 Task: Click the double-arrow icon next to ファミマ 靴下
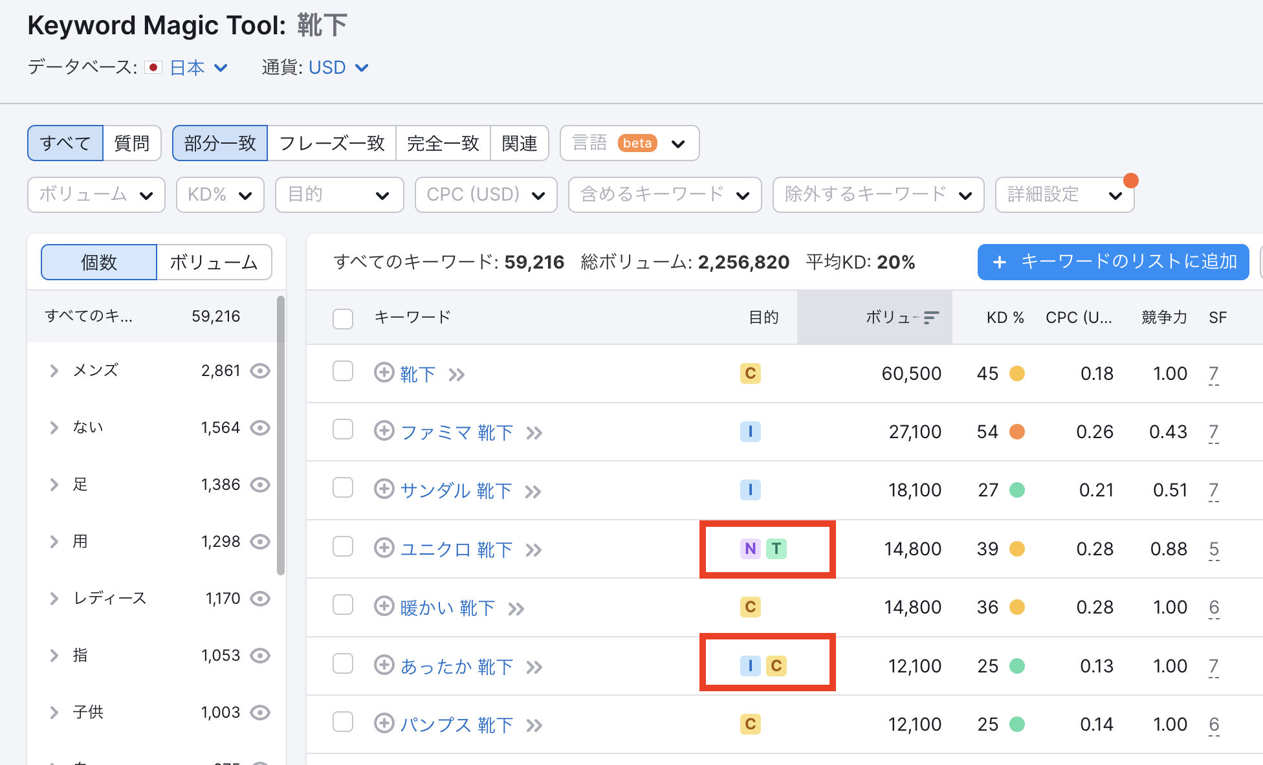click(x=534, y=433)
